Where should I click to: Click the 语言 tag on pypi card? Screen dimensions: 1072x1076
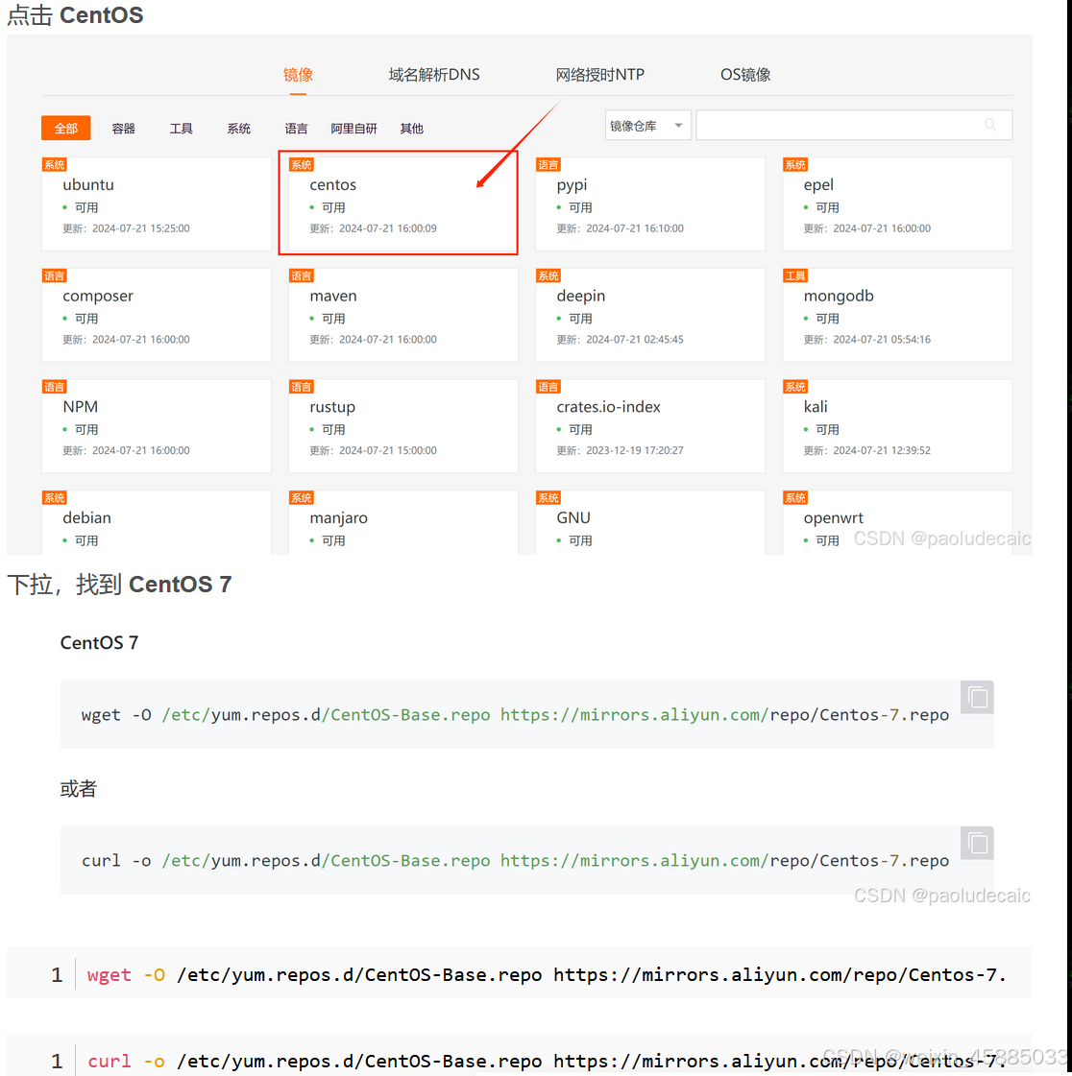tap(548, 165)
